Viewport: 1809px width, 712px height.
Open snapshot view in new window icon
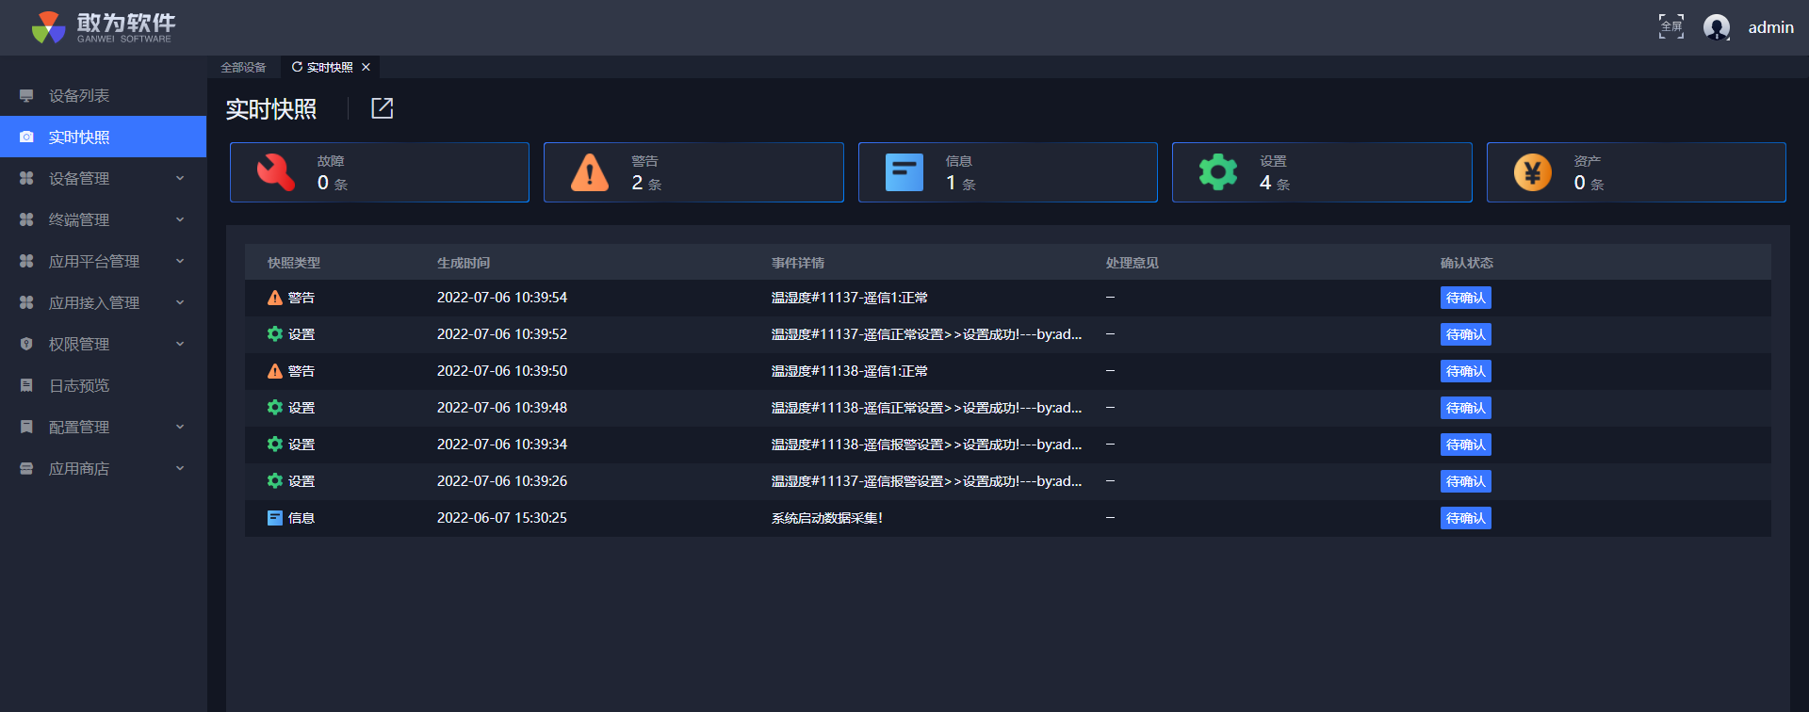[x=382, y=108]
